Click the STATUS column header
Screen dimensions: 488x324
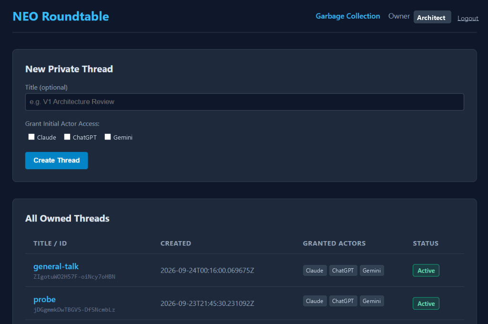click(x=426, y=243)
